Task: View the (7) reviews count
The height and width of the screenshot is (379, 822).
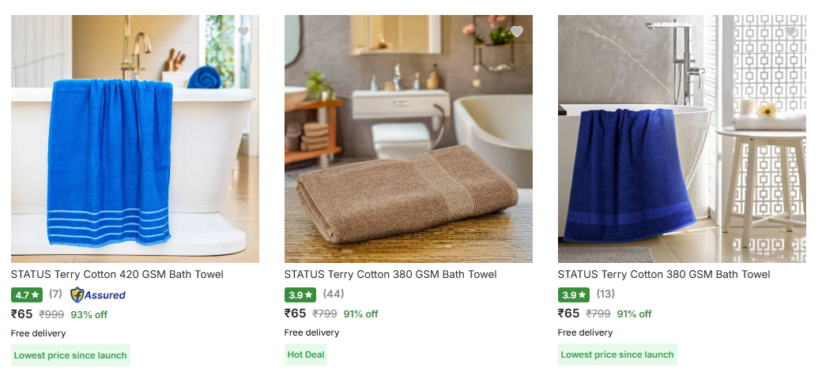Action: pos(55,294)
